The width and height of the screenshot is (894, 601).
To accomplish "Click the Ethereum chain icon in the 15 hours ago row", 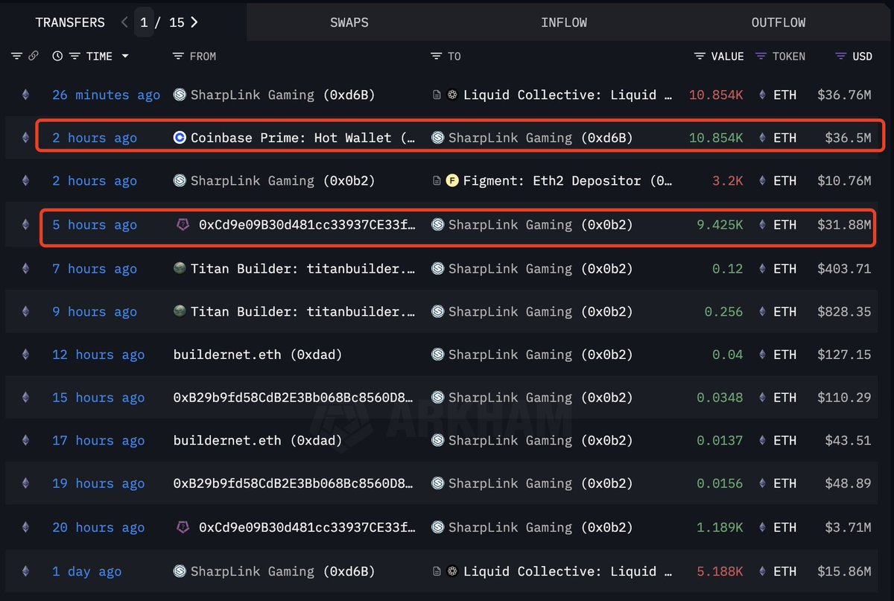I will (x=26, y=397).
